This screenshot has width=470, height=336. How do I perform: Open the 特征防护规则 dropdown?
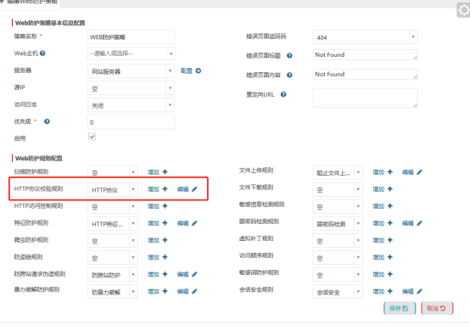[x=113, y=224]
